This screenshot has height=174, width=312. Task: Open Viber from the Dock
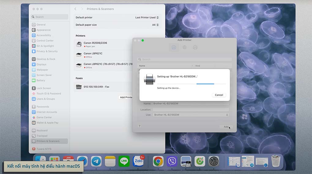[x=172, y=161]
